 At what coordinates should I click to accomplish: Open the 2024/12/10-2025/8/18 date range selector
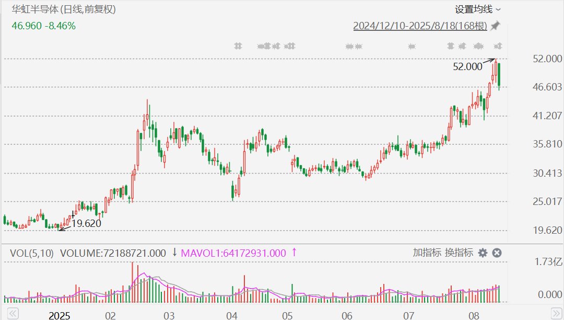[420, 26]
